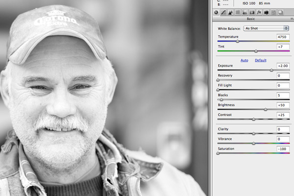Switch to the Split Toning tab
Image resolution: width=294 pixels, height=196 pixels.
pyautogui.click(x=245, y=12)
